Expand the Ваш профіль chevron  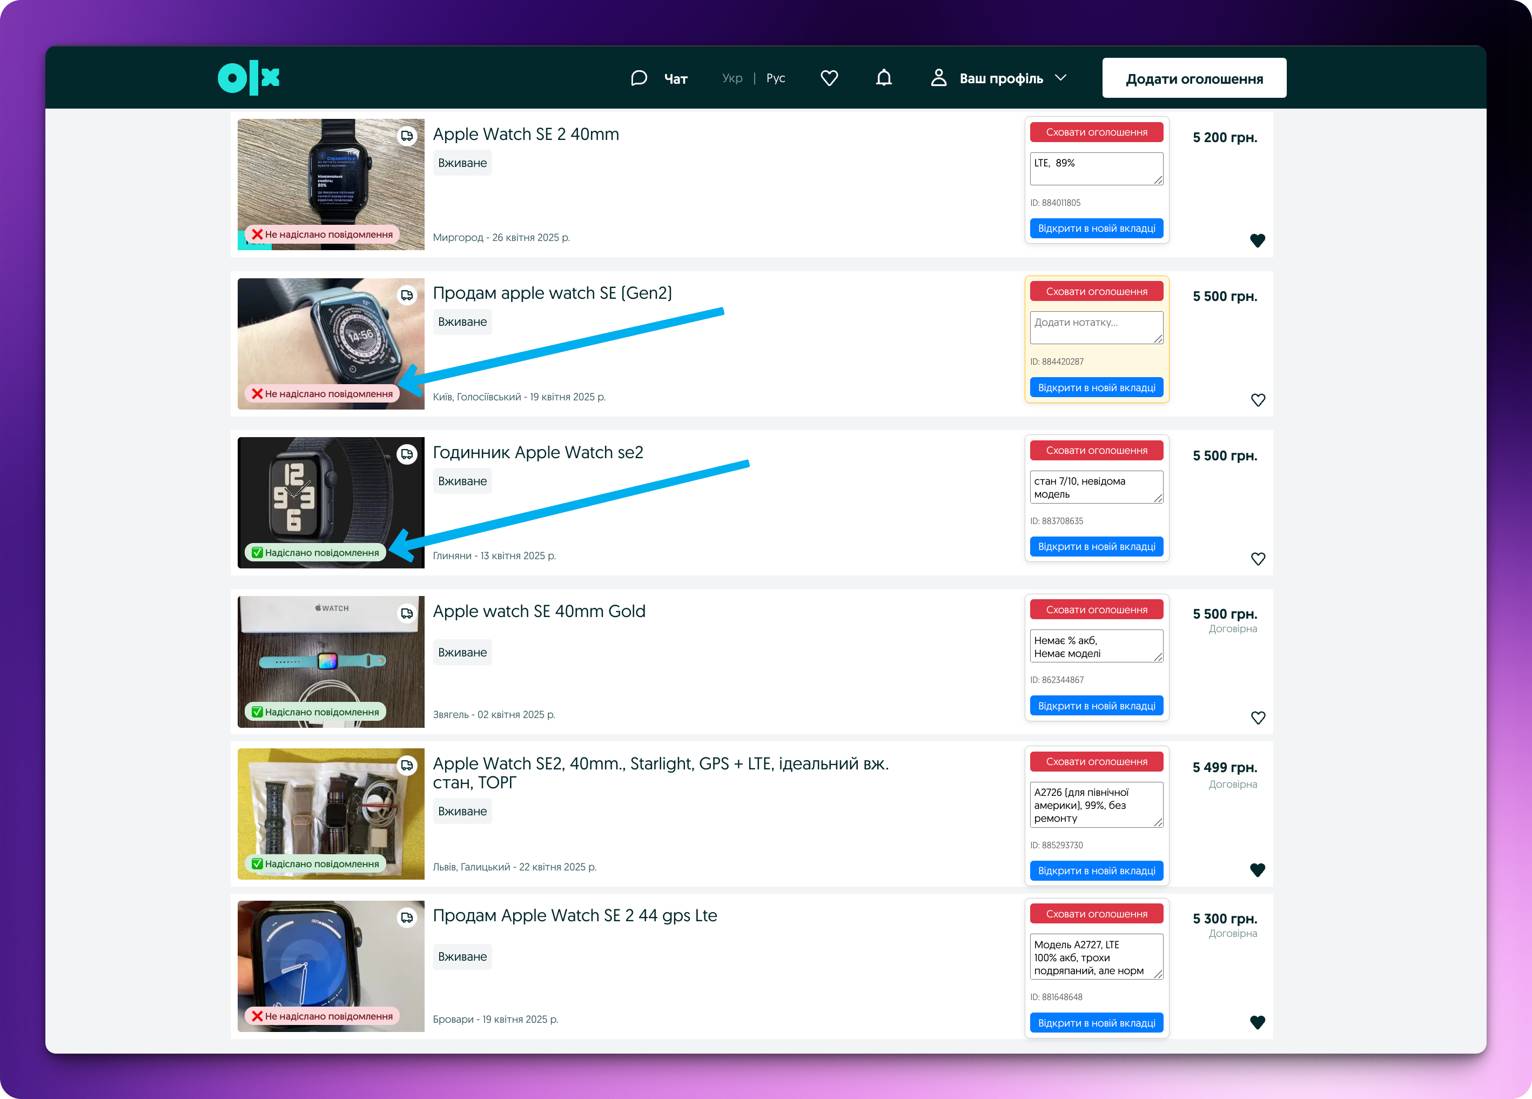(x=1060, y=78)
